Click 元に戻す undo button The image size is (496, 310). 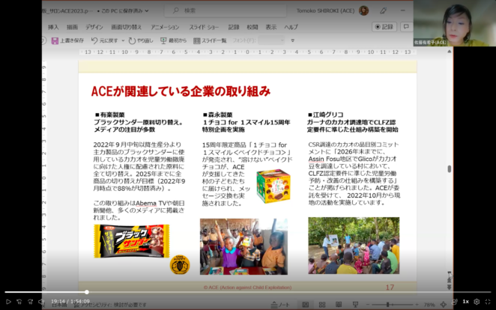(x=106, y=40)
